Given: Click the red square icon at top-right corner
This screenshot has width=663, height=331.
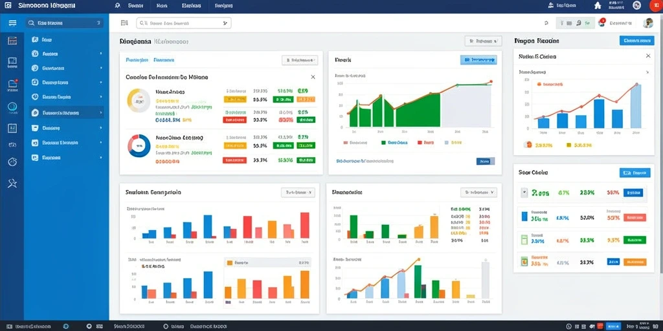Looking at the screenshot, I should (655, 5).
